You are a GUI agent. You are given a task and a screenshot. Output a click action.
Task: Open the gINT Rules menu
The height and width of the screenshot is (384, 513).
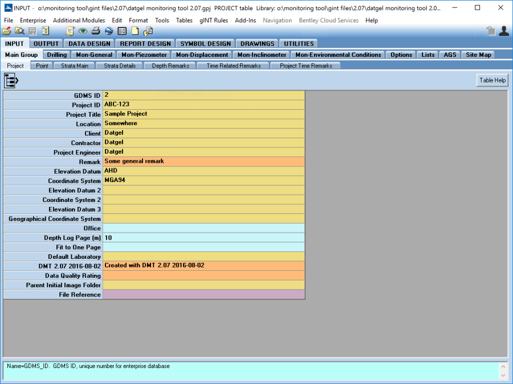click(x=214, y=20)
